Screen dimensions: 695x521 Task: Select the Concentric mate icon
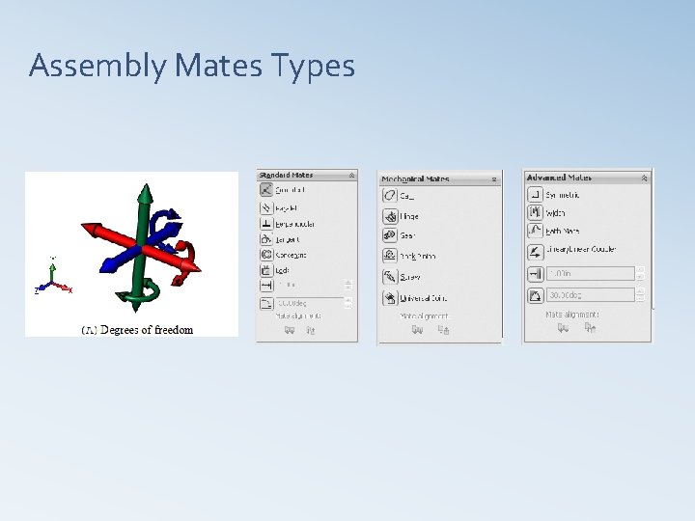pyautogui.click(x=266, y=255)
